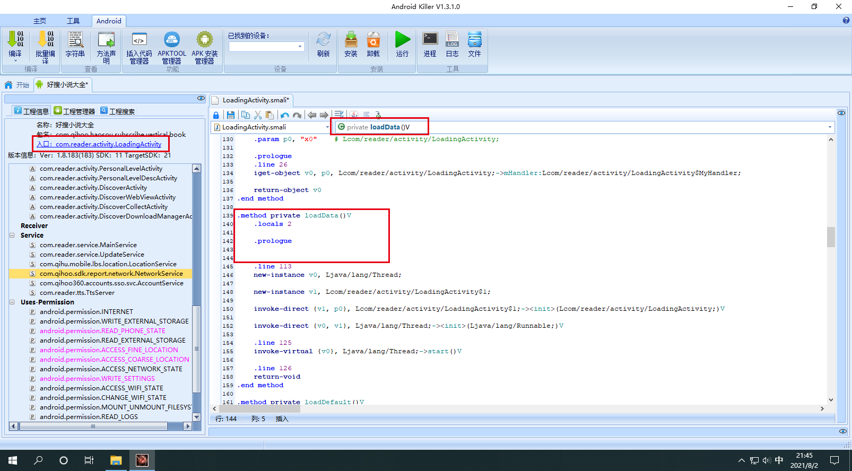852x471 pixels.
Task: Navigate forward with the right arrow icon
Action: pos(324,115)
